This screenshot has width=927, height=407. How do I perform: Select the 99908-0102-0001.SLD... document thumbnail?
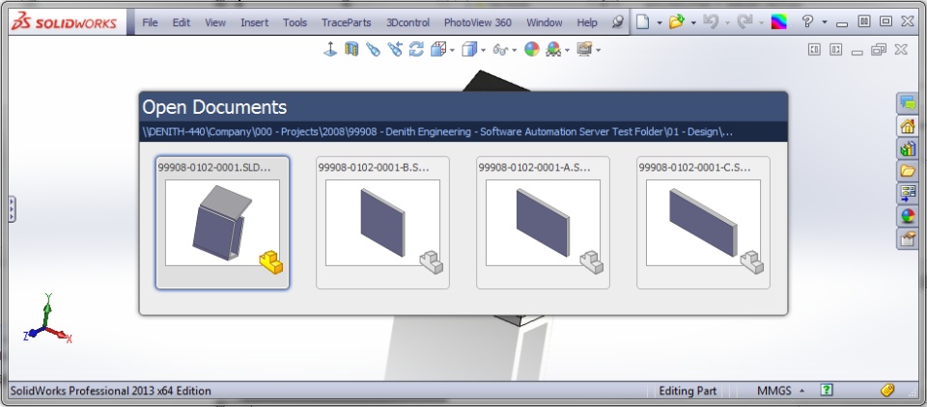[222, 223]
